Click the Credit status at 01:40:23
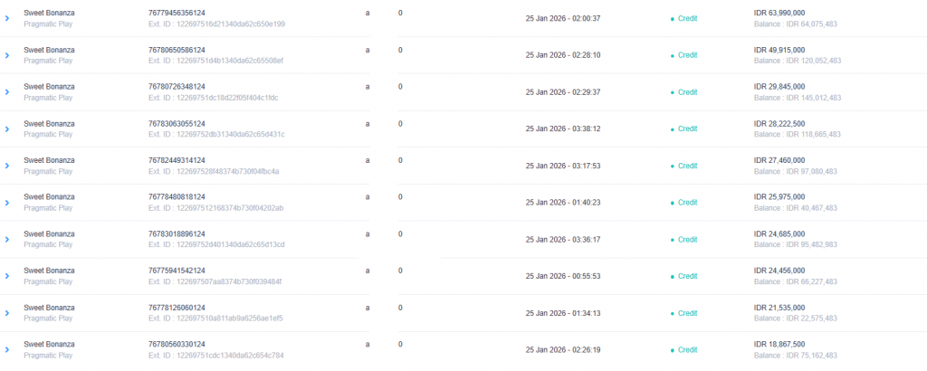This screenshot has height=371, width=927. 687,203
